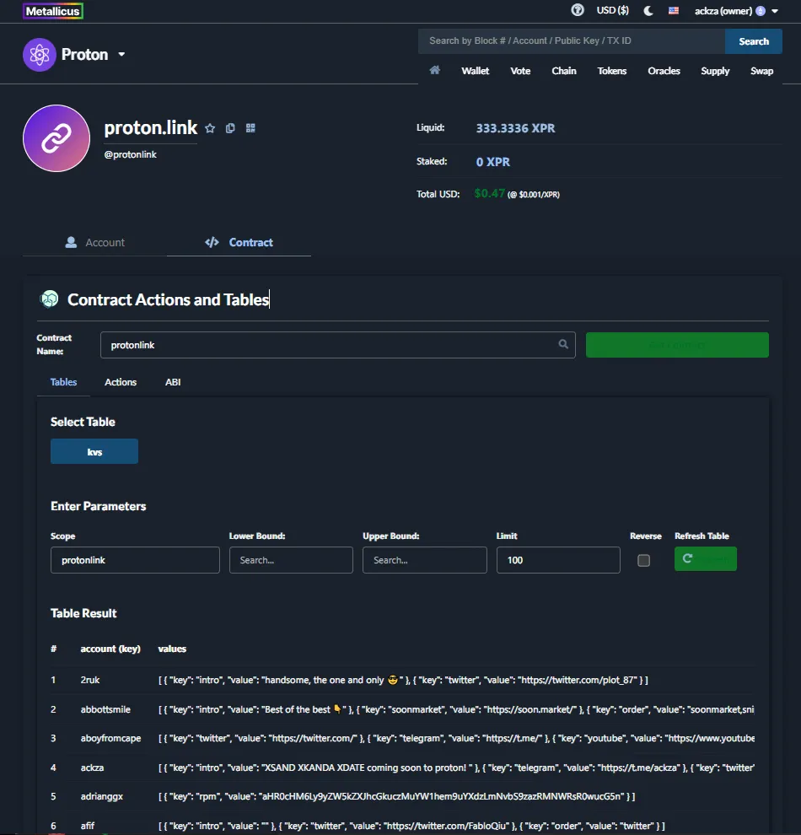
Task: Select the ABI sub-tab
Action: (x=173, y=382)
